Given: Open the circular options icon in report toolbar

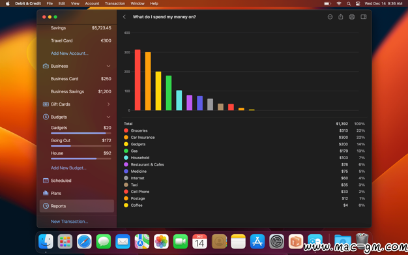Looking at the screenshot, I should pos(330,17).
